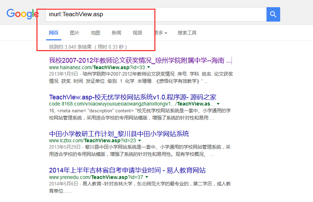
Task: Open the 新闻 tab
Action: click(x=116, y=33)
